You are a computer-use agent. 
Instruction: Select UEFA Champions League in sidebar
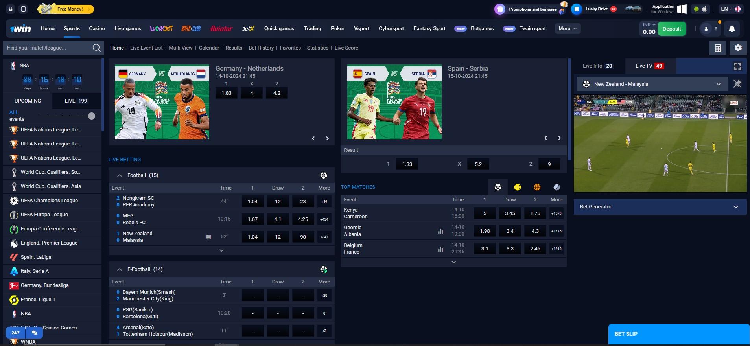coord(52,201)
